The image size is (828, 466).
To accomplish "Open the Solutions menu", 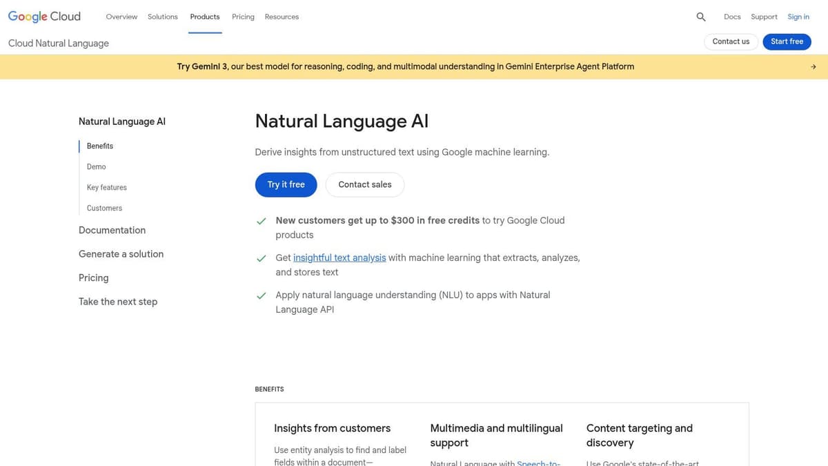I will tap(163, 17).
